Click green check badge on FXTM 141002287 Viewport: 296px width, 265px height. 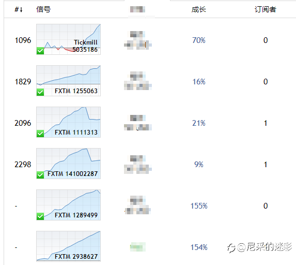(40, 175)
